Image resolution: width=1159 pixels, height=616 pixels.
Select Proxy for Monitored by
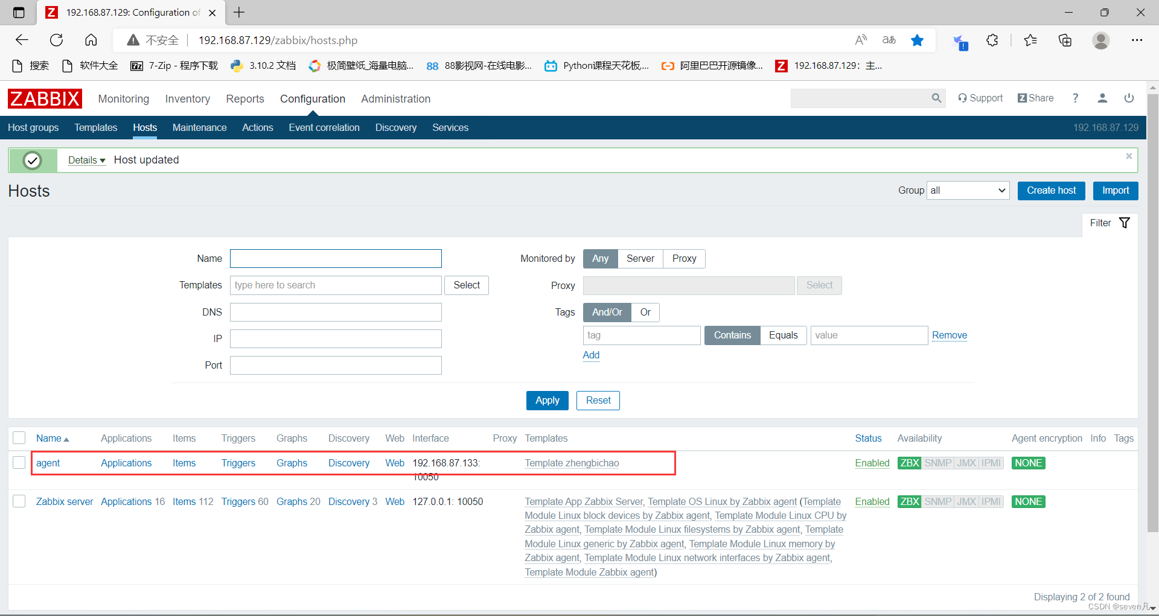[x=684, y=258]
